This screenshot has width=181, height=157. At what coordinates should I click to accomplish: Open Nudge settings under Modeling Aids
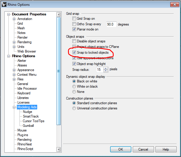(28, 112)
